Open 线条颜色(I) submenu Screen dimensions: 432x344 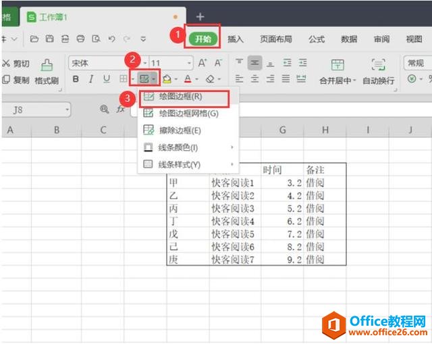tap(188, 147)
